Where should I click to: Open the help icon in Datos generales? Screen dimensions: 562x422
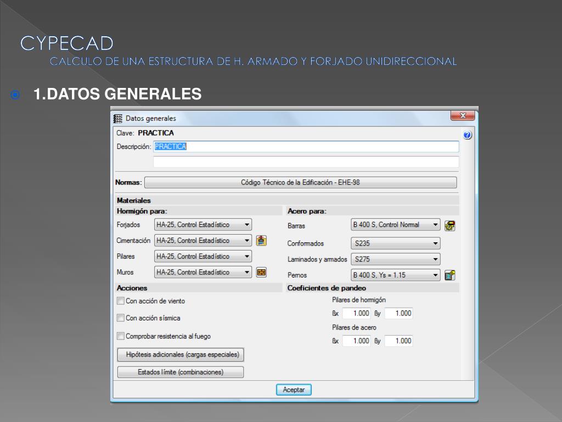pos(468,135)
